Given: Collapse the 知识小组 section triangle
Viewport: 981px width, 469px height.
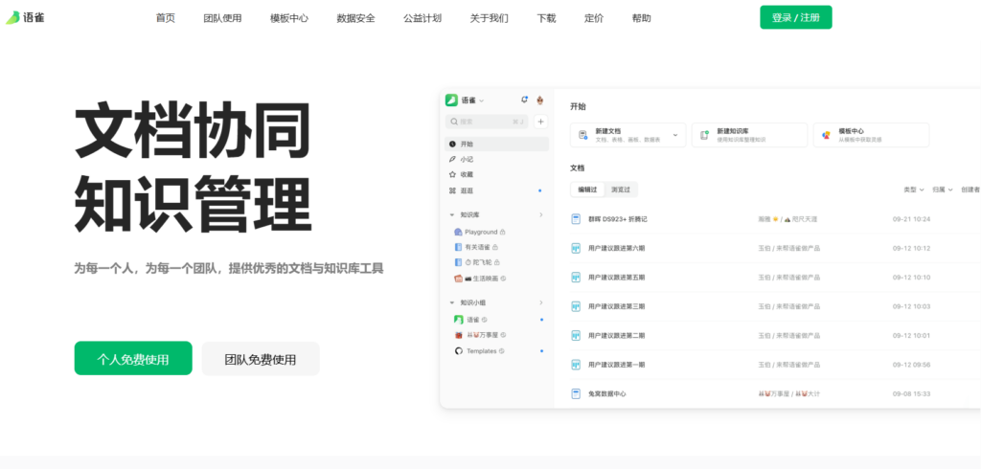Looking at the screenshot, I should (x=452, y=302).
